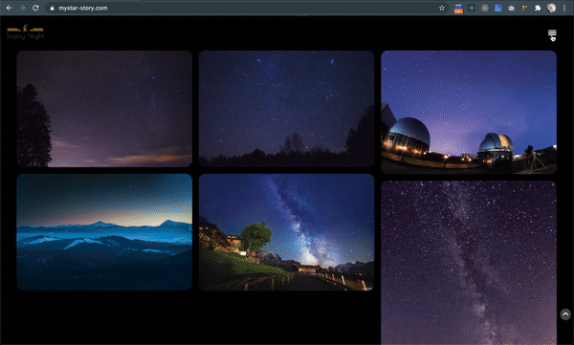Viewport: 574px width, 345px height.
Task: Open the orange and blue extension icon
Action: [458, 9]
